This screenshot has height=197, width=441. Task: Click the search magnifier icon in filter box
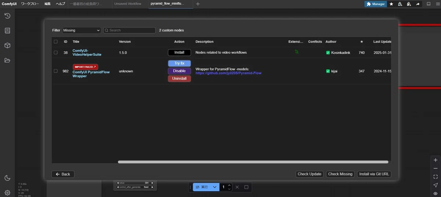tap(106, 30)
